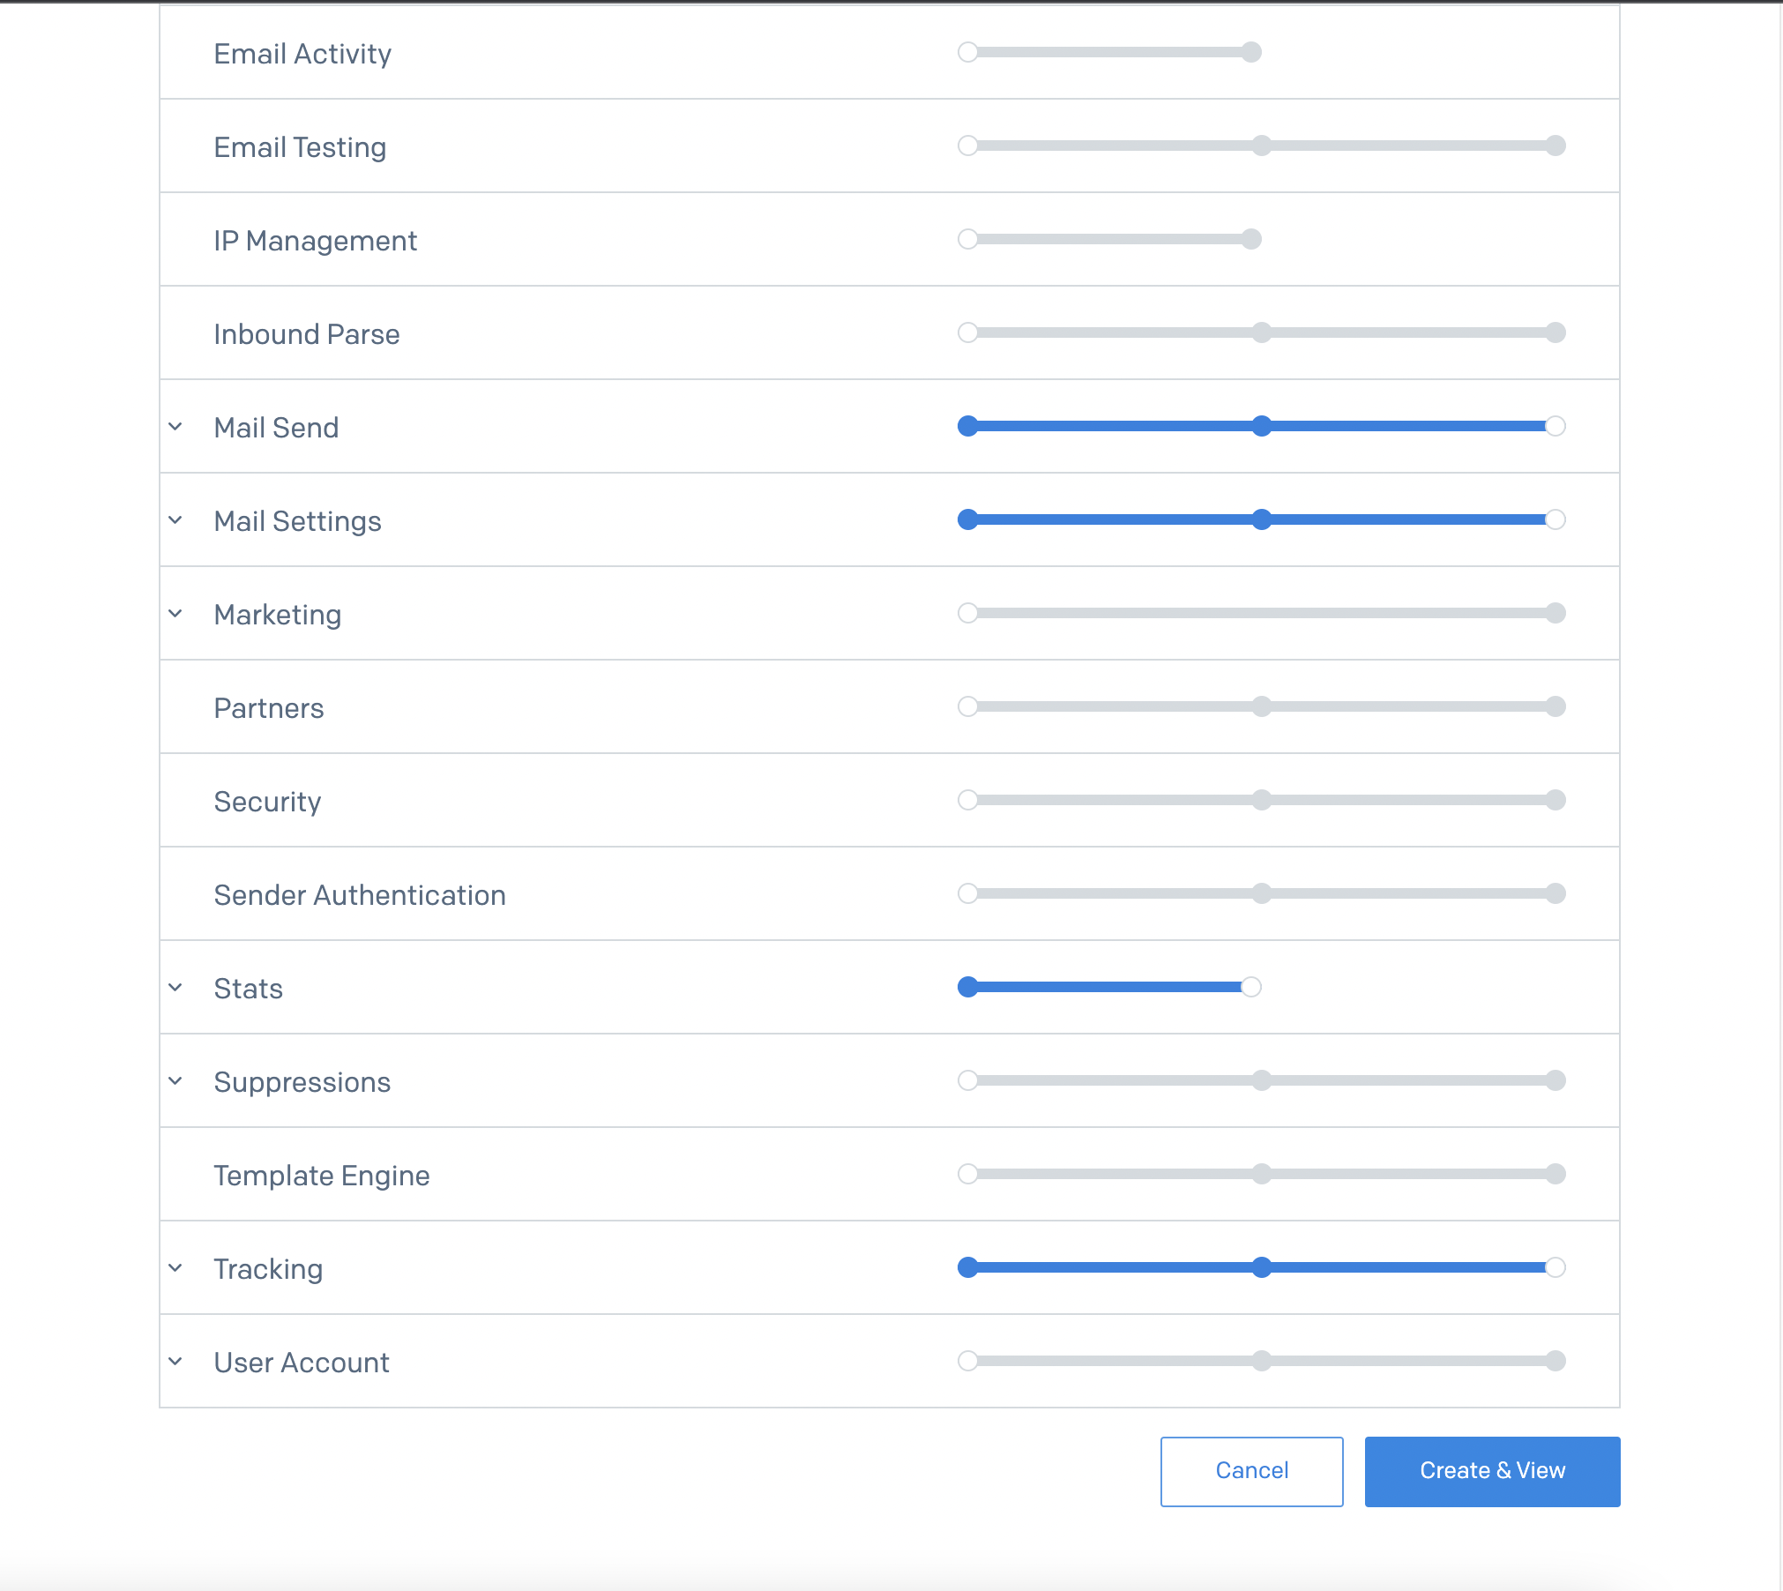Set Partners slider to the rightmost stop

coord(1555,706)
